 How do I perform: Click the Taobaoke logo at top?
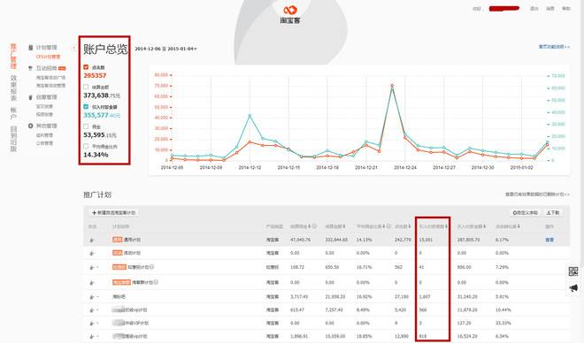[x=290, y=14]
